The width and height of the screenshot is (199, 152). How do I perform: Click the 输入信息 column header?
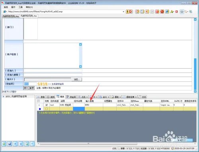point(90,101)
